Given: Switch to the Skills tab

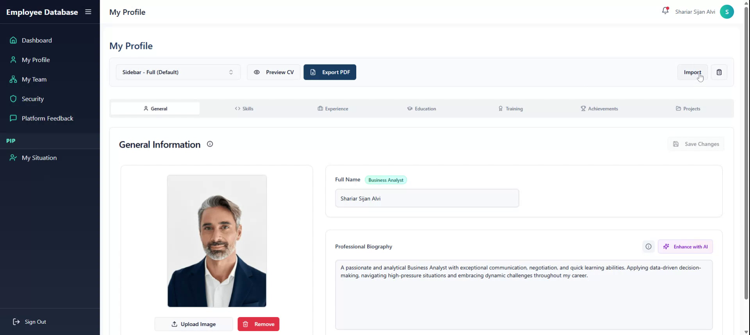Looking at the screenshot, I should pyautogui.click(x=244, y=109).
